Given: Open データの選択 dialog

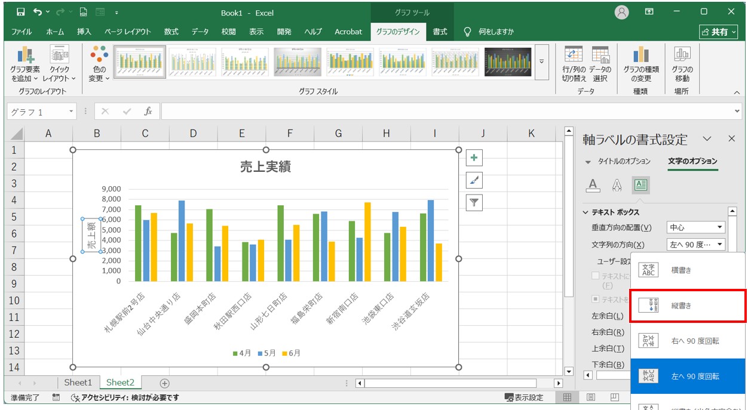Looking at the screenshot, I should [x=600, y=64].
